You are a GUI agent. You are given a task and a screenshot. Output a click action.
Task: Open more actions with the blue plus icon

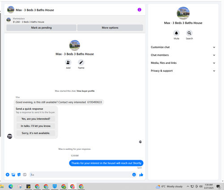pos(8,174)
